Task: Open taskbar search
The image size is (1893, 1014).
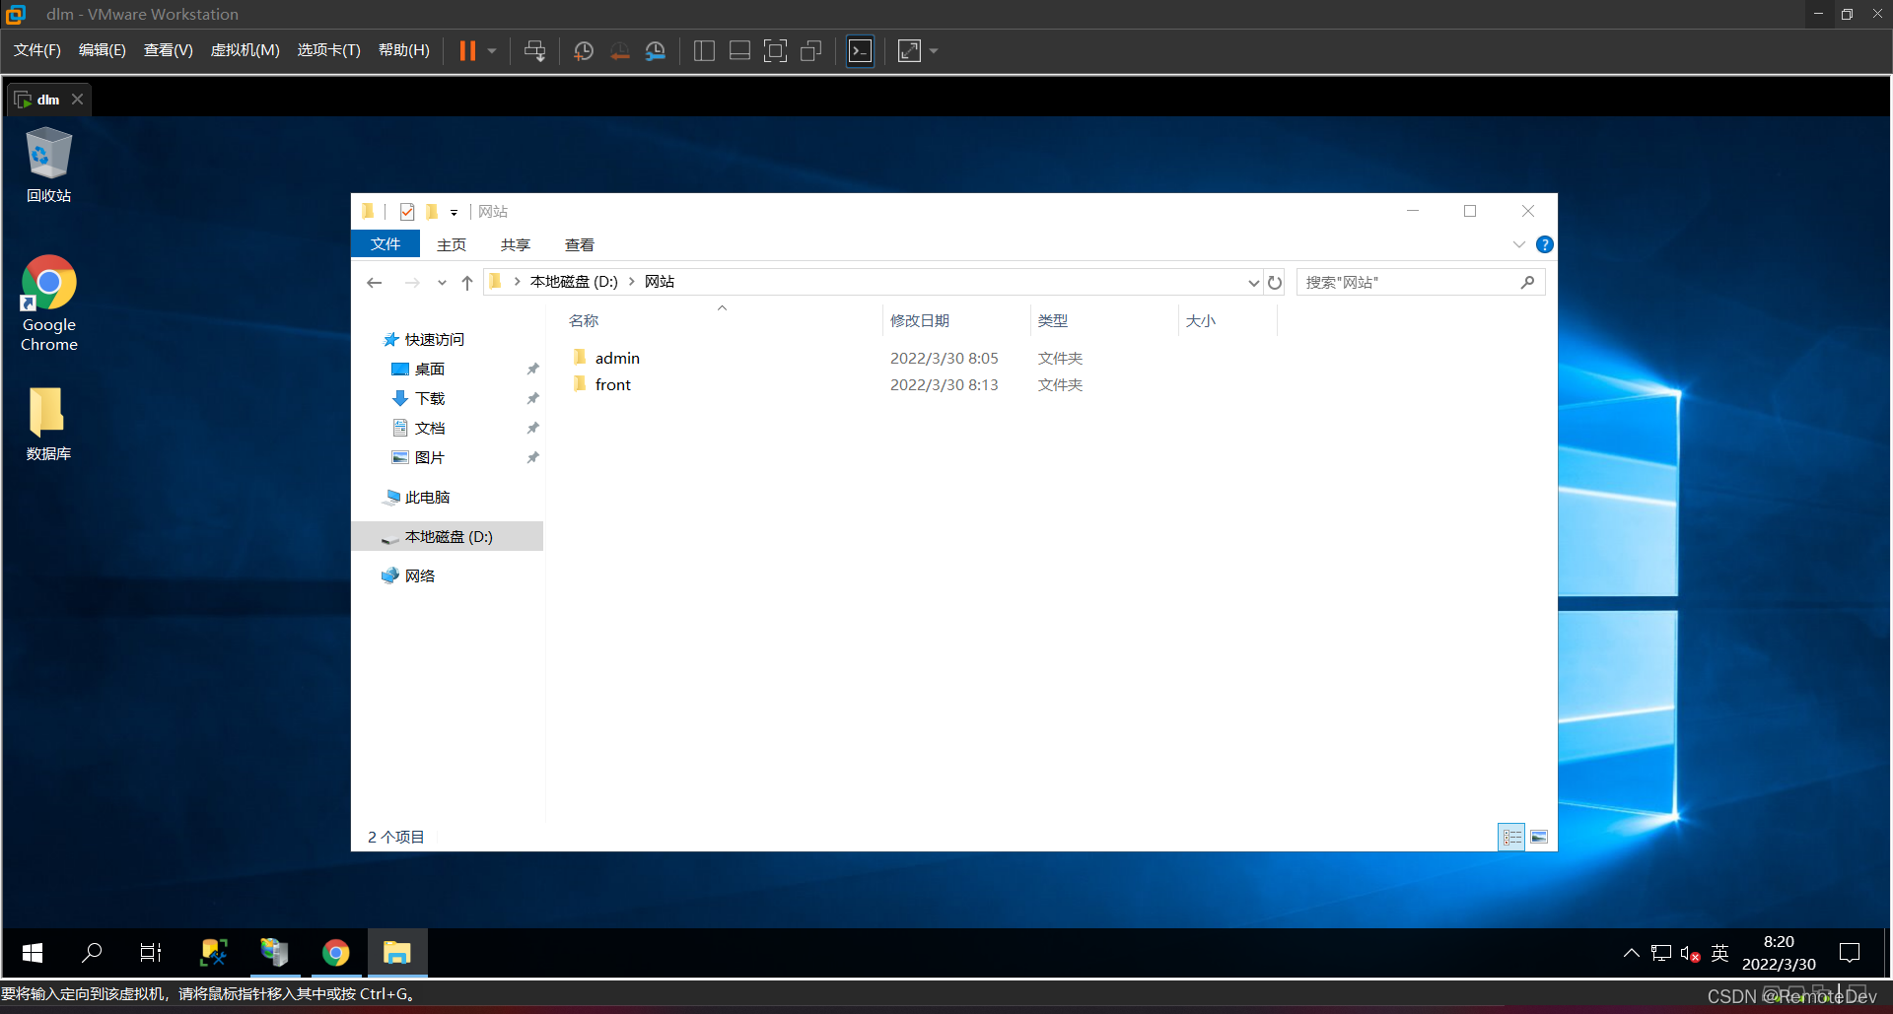Action: pos(91,953)
